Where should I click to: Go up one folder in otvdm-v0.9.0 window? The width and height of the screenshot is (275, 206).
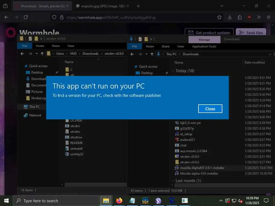click(42, 54)
